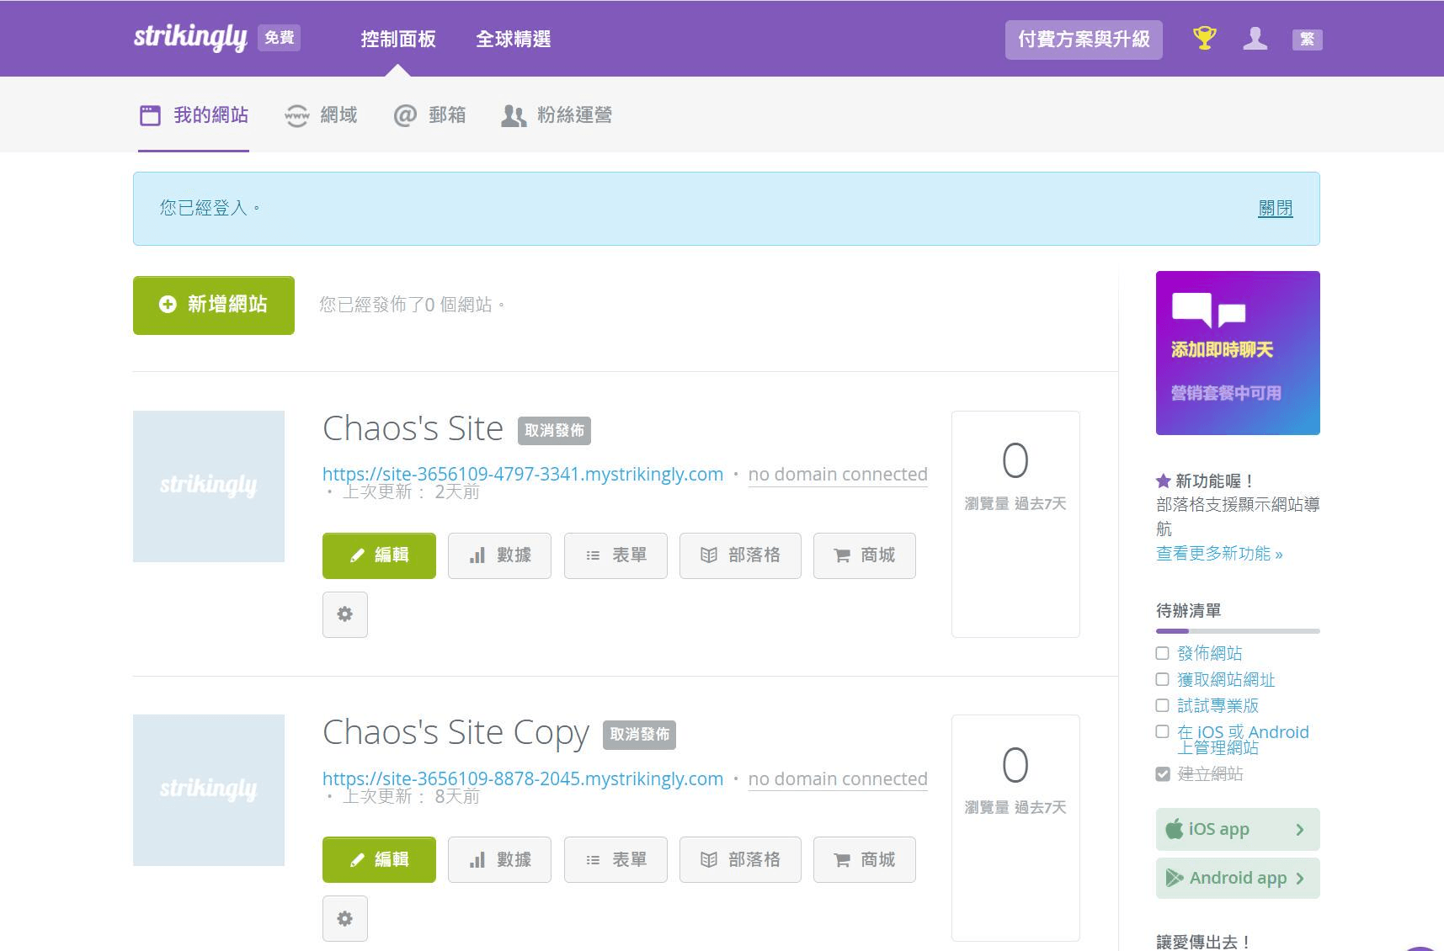
Task: Switch to the 全球精選 menu item
Action: [x=514, y=39]
